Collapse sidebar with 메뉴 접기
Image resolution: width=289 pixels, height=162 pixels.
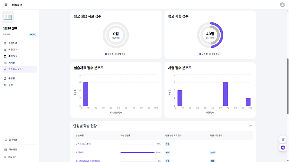click(12, 157)
